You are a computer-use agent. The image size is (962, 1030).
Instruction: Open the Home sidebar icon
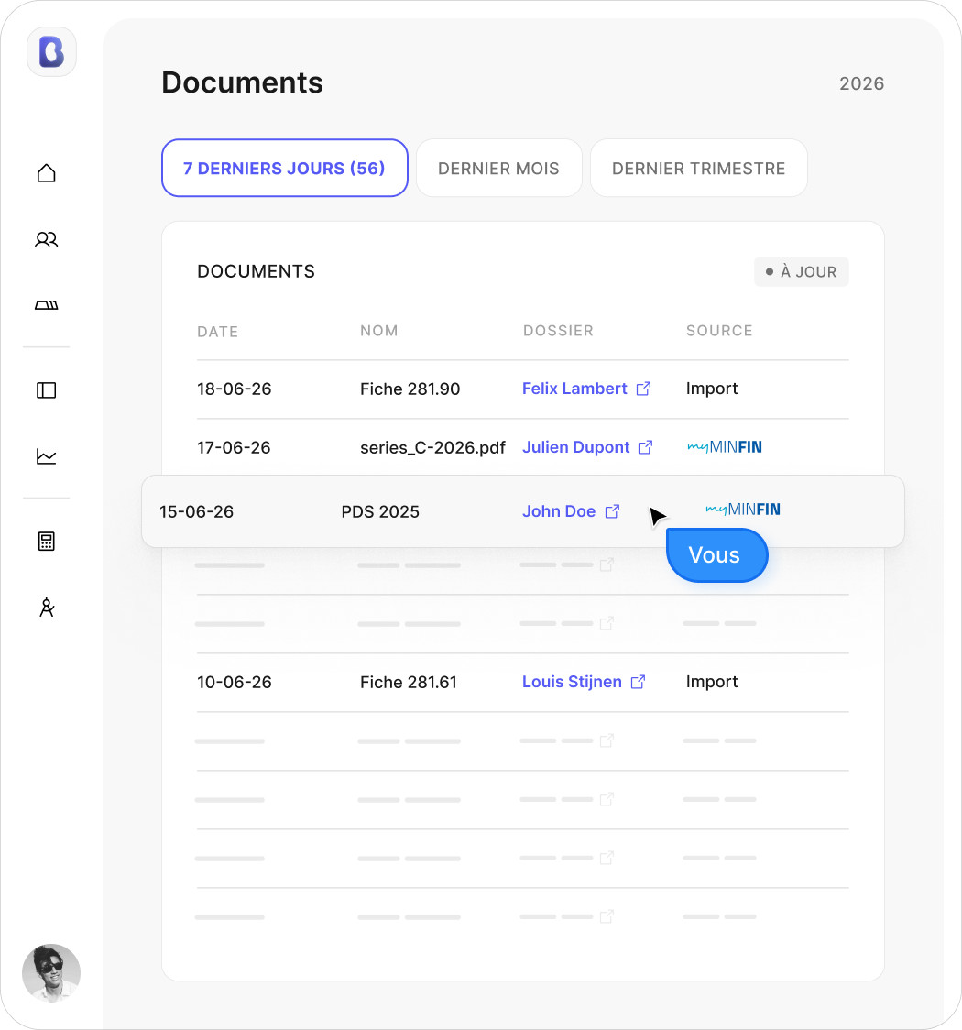tap(46, 173)
